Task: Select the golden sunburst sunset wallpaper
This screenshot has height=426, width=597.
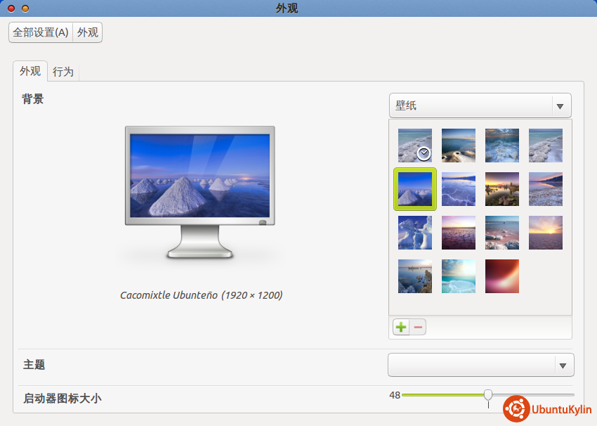Action: coord(546,233)
